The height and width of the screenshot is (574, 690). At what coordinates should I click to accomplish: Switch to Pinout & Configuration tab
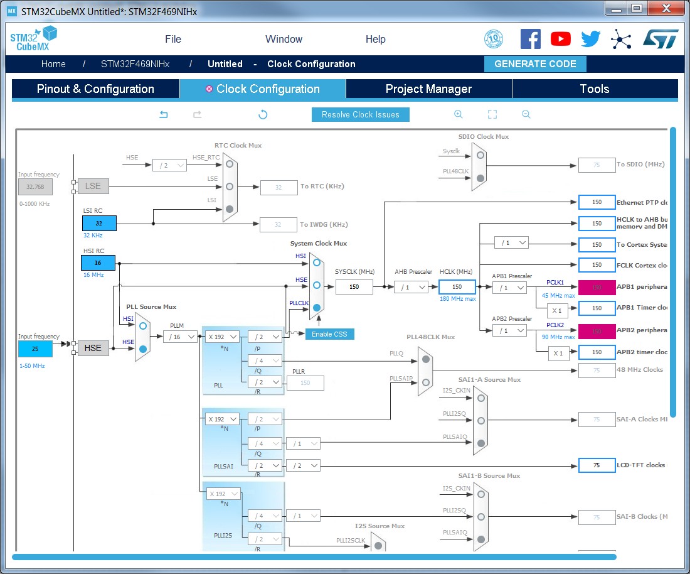[x=95, y=89]
